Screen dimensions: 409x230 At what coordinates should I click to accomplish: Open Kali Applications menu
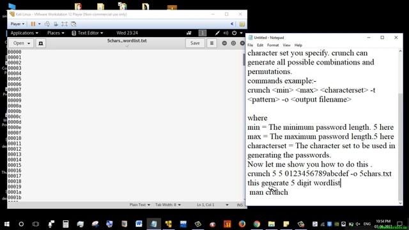tap(24, 33)
